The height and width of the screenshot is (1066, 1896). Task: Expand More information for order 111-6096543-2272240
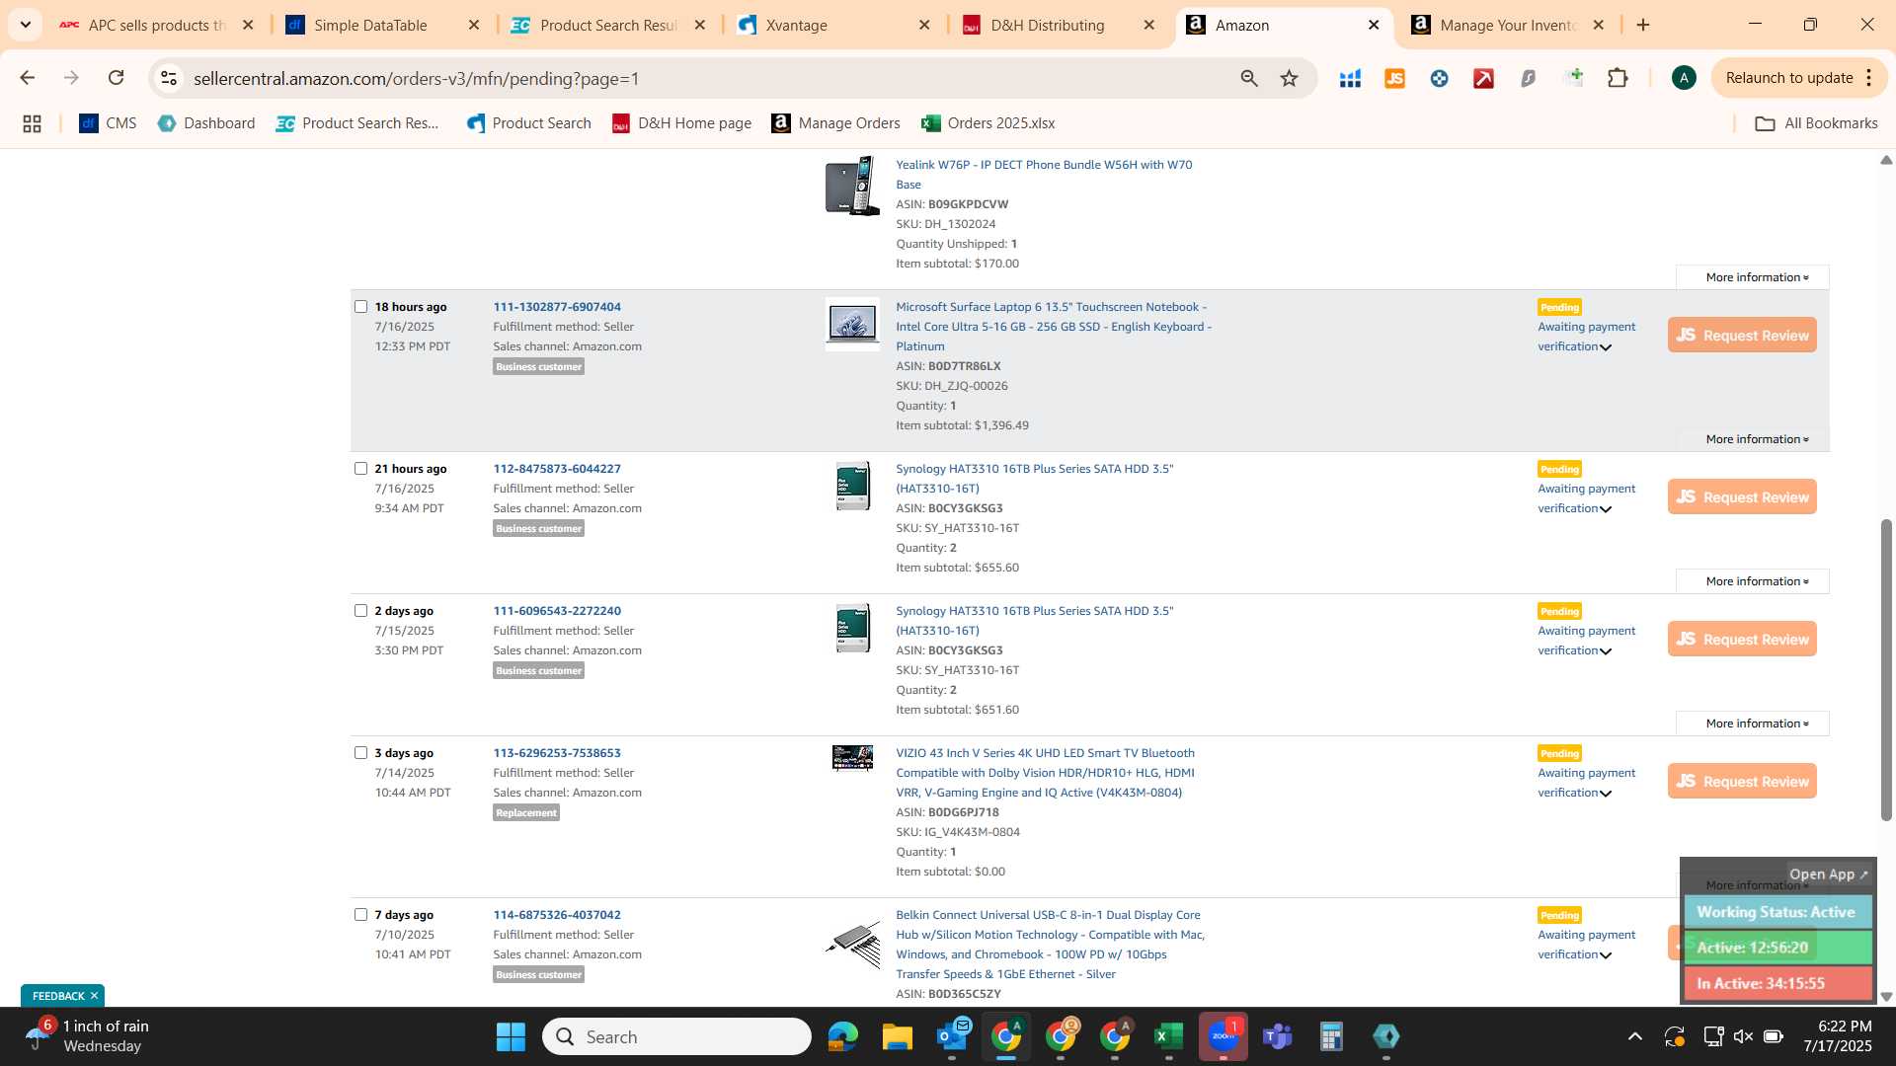(x=1753, y=723)
